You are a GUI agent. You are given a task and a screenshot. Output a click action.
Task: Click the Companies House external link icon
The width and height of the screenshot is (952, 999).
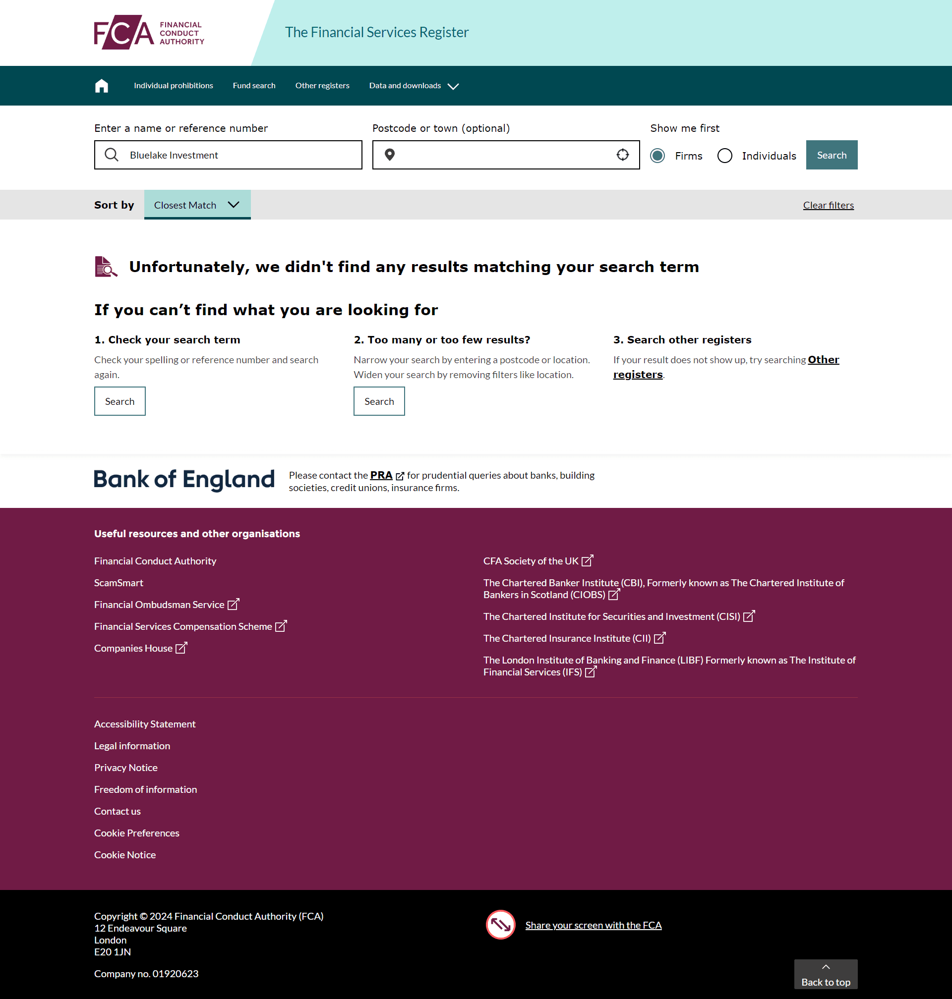click(182, 647)
